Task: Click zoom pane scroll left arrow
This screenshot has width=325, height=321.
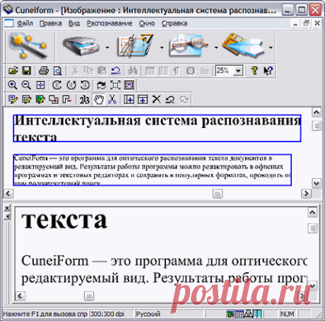Action: pyautogui.click(x=20, y=296)
